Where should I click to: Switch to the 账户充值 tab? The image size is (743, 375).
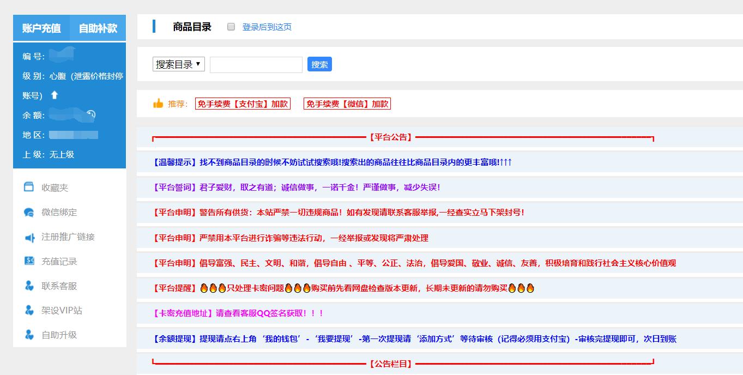point(41,27)
